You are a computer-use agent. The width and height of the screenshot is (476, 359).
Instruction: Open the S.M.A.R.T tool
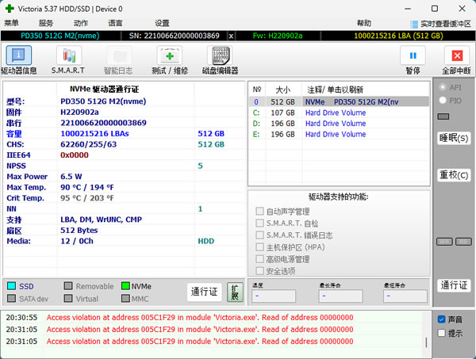[x=69, y=55]
